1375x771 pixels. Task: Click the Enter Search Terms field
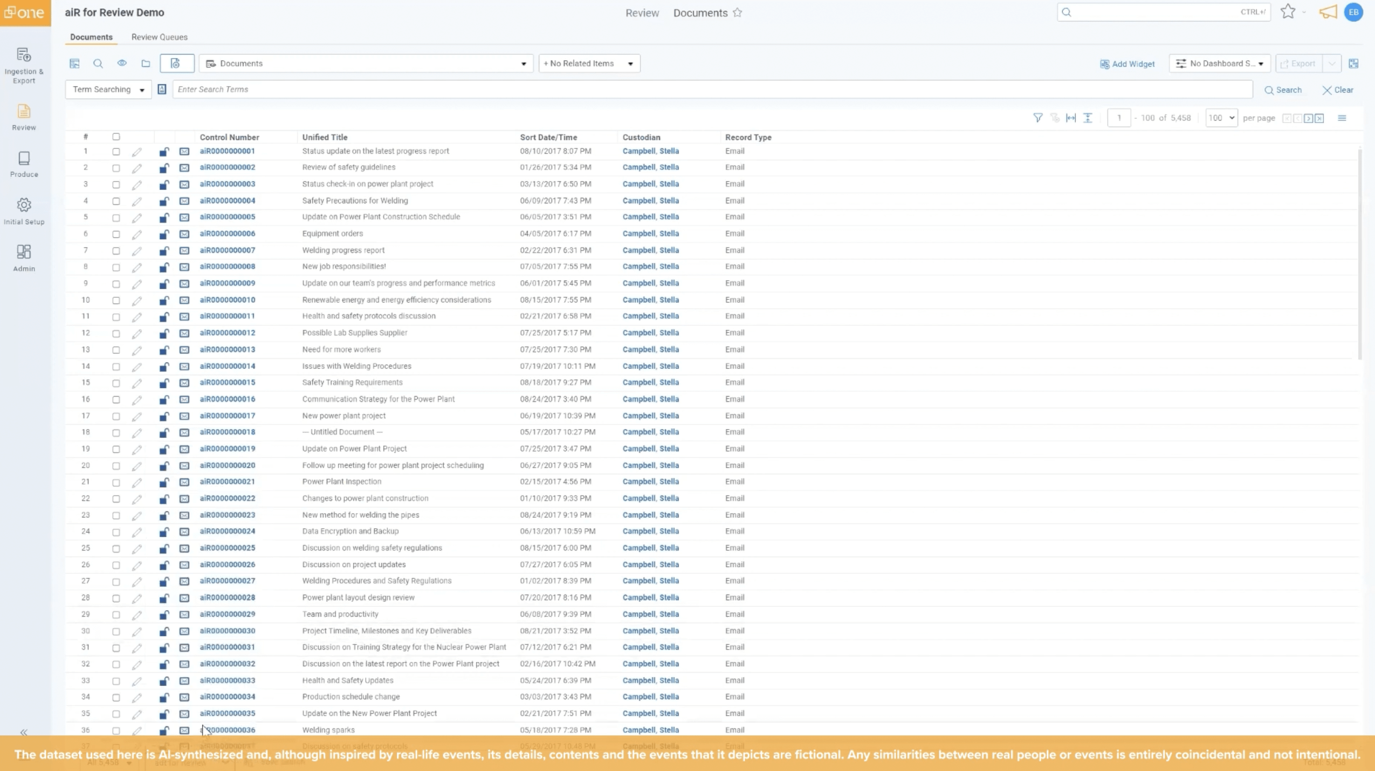click(x=712, y=90)
